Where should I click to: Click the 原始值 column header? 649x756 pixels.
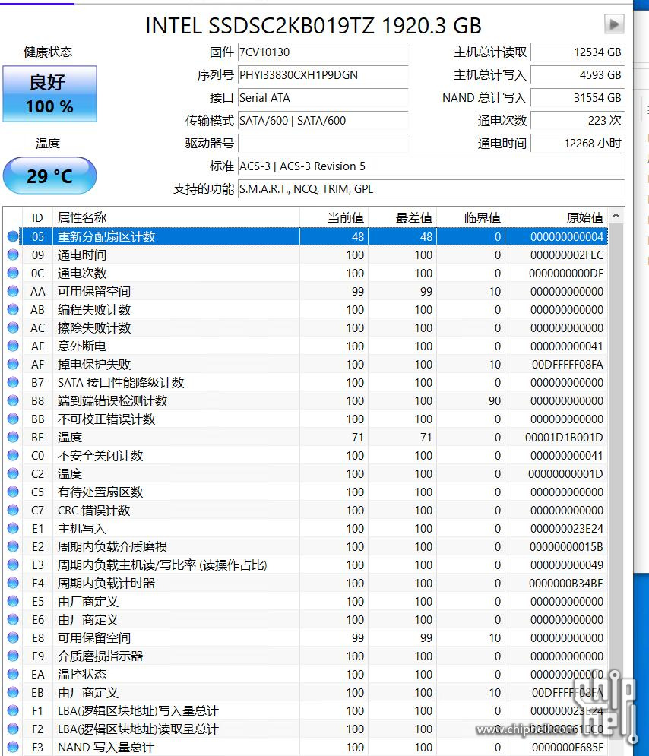tap(584, 217)
